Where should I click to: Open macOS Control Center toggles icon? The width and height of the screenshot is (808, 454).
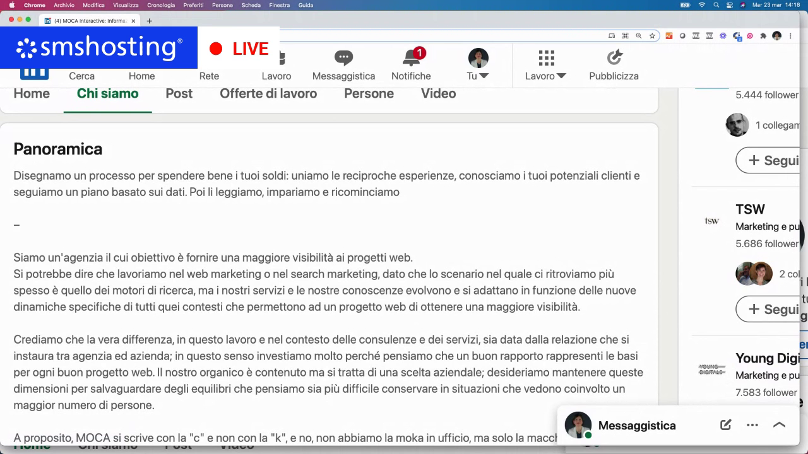[730, 5]
